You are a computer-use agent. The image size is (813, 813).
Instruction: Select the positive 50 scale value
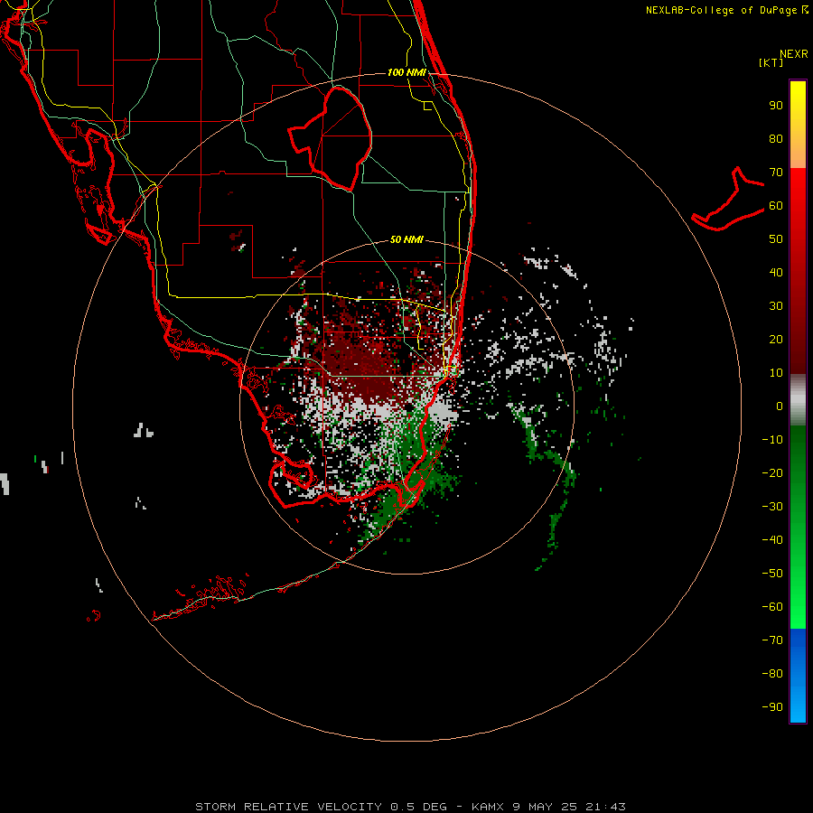pos(776,239)
